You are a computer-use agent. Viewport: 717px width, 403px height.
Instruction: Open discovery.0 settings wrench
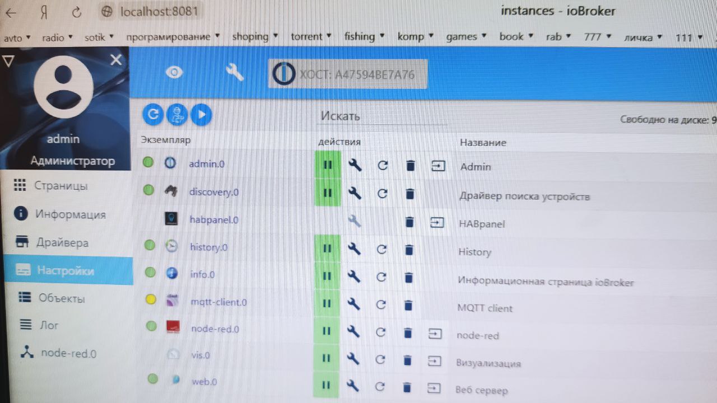point(355,193)
